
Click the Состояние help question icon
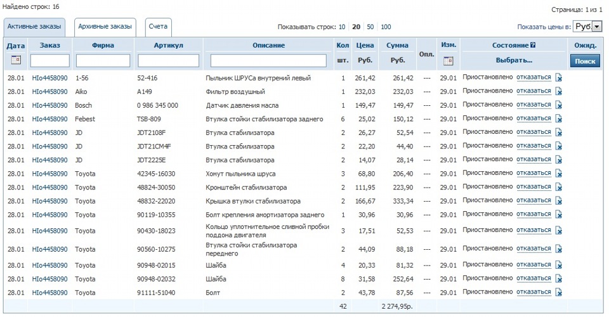tap(533, 46)
